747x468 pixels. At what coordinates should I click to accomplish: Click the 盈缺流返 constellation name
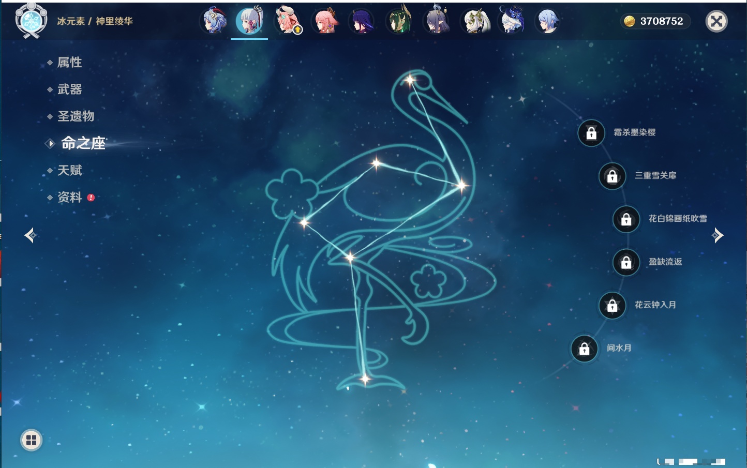pyautogui.click(x=665, y=262)
